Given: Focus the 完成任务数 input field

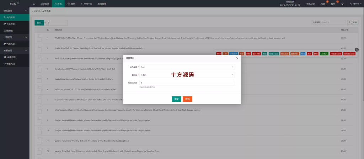Looking at the screenshot, I should [x=187, y=83].
